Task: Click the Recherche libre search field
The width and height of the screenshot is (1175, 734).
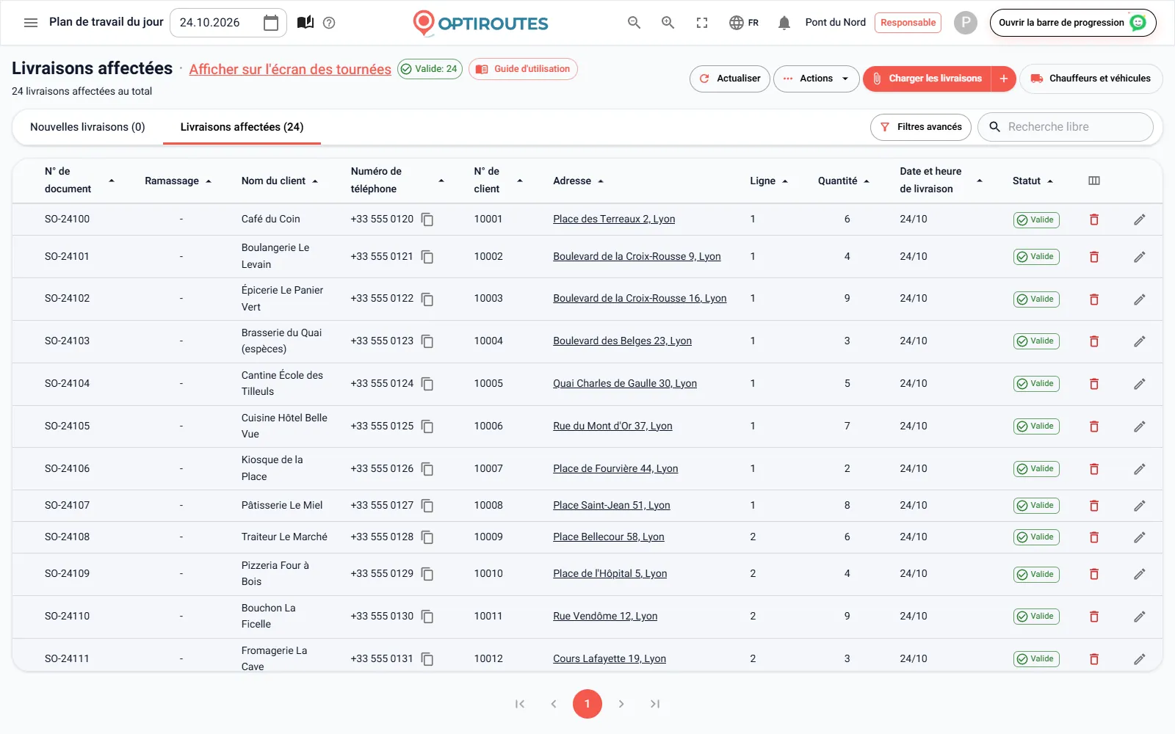Action: (x=1066, y=127)
